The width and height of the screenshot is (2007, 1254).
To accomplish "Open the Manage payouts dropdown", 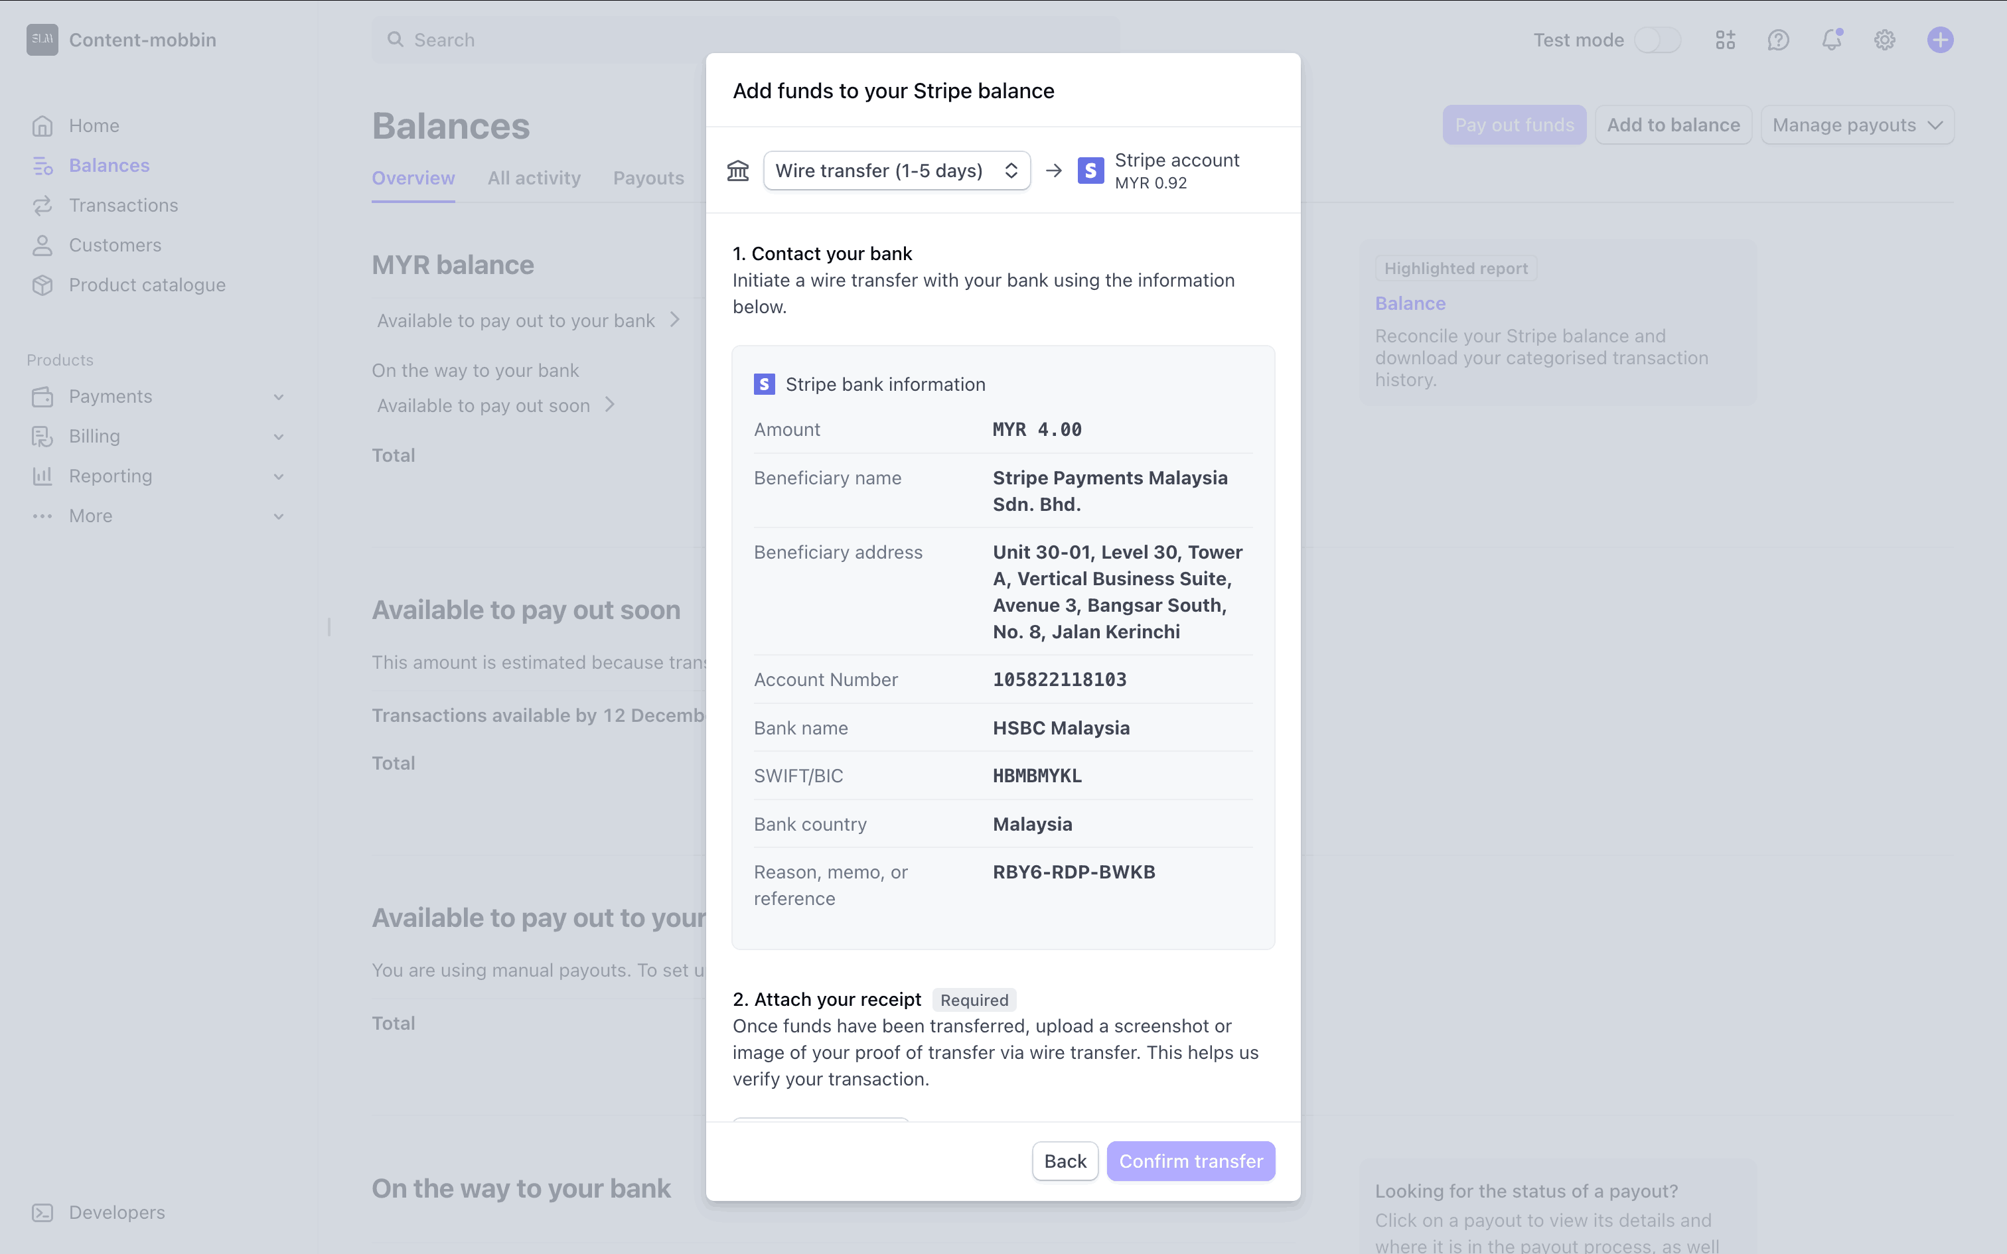I will pyautogui.click(x=1857, y=125).
